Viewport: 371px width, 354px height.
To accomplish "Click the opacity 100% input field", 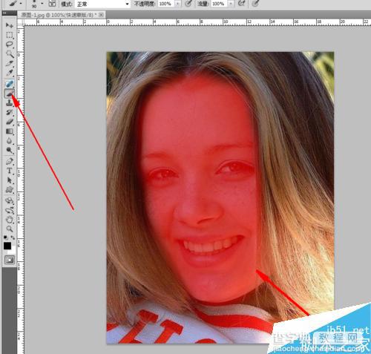I will [x=166, y=4].
